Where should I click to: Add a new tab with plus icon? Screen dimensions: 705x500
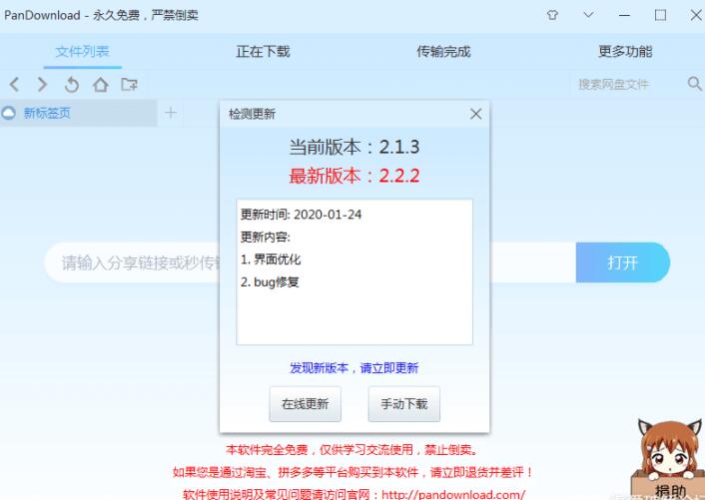(x=171, y=113)
